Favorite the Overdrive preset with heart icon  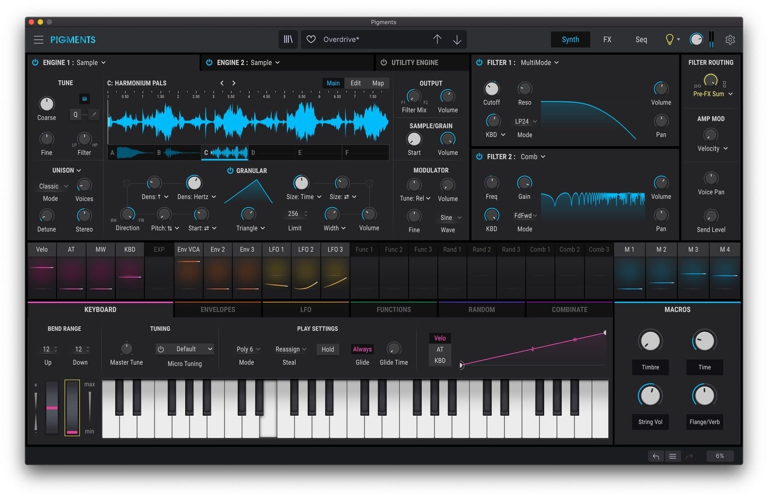pos(311,39)
